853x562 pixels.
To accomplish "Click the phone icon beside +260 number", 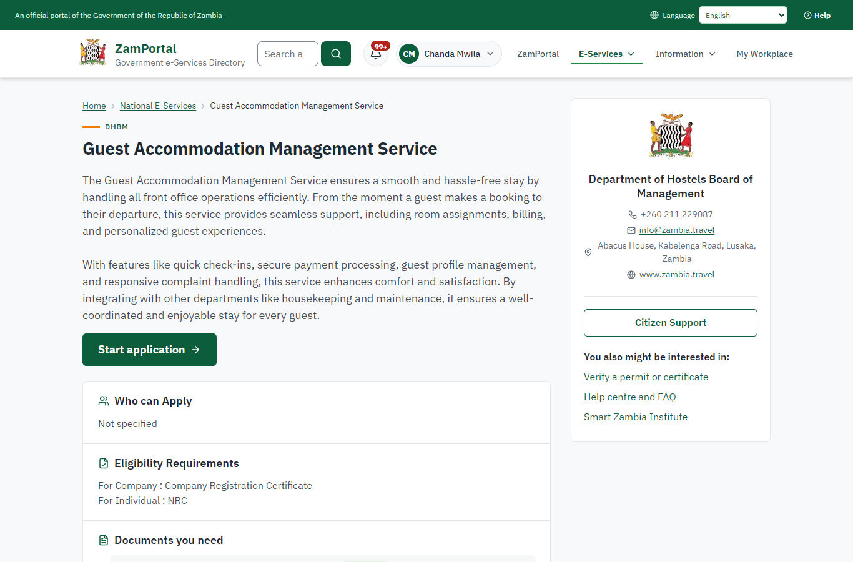I will click(633, 214).
